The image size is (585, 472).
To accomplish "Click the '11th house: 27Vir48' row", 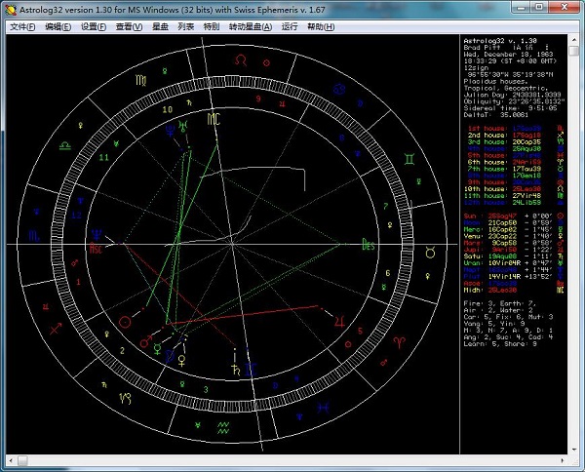I will coord(515,195).
